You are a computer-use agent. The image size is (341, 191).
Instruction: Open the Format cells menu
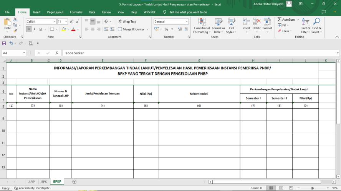(267, 25)
